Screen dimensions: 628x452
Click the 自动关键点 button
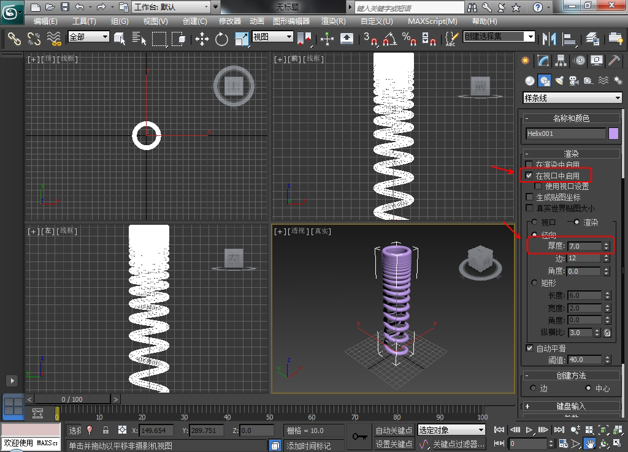point(394,431)
